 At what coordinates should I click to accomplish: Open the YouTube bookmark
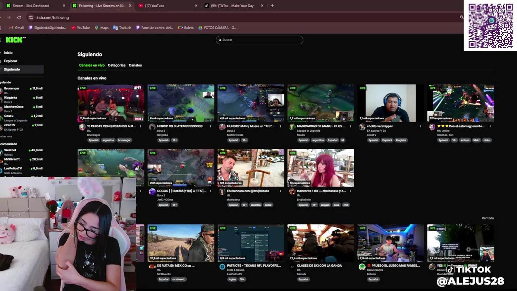pyautogui.click(x=80, y=28)
